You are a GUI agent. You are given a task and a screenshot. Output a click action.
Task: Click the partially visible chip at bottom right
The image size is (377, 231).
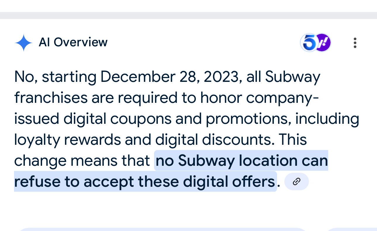pyautogui.click(x=351, y=229)
